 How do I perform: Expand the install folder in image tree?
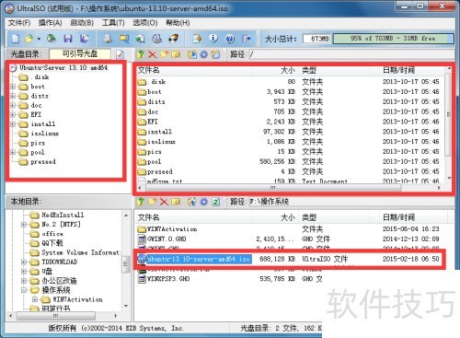13,124
